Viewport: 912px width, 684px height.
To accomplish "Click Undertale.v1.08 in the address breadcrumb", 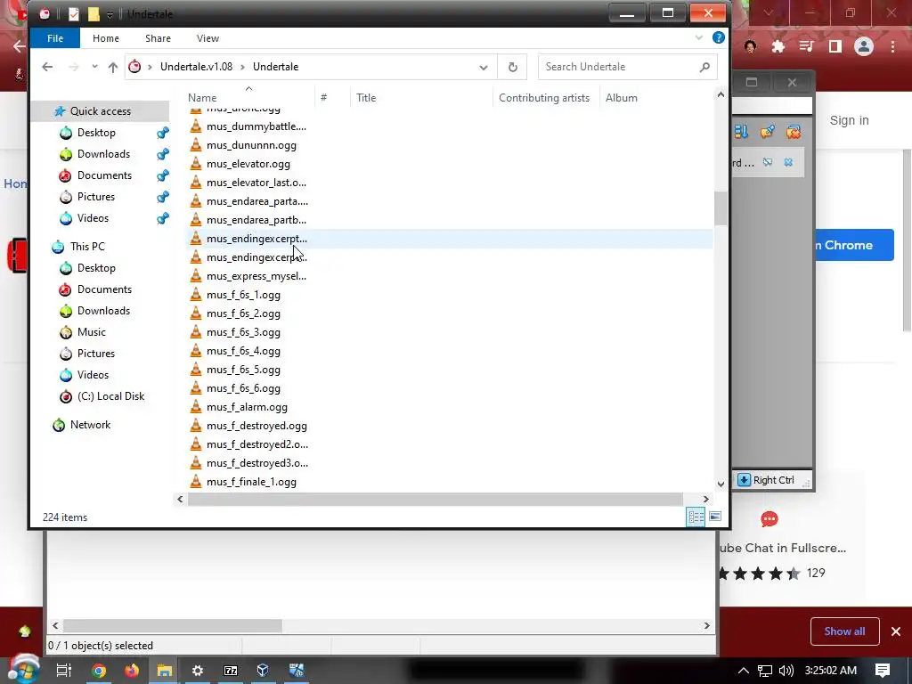I will pos(197,67).
